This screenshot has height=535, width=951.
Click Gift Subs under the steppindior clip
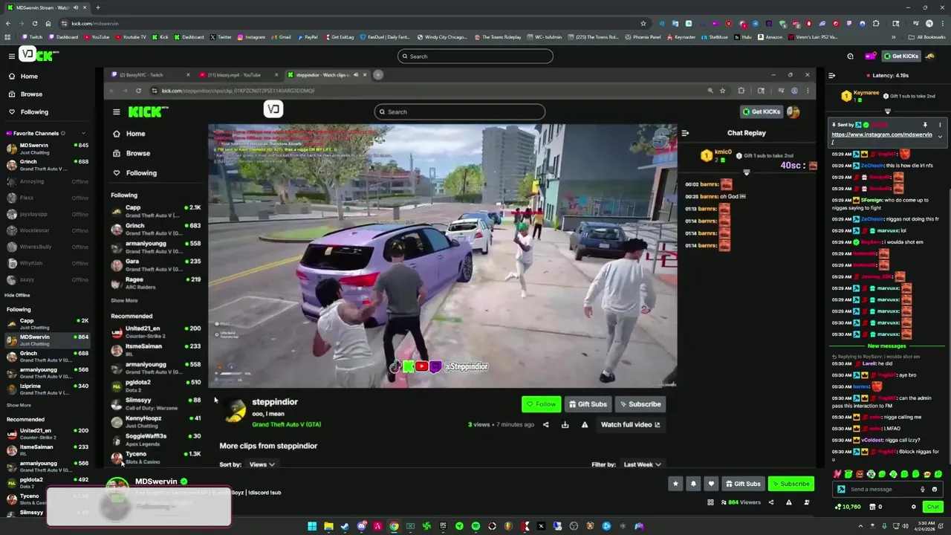point(588,404)
